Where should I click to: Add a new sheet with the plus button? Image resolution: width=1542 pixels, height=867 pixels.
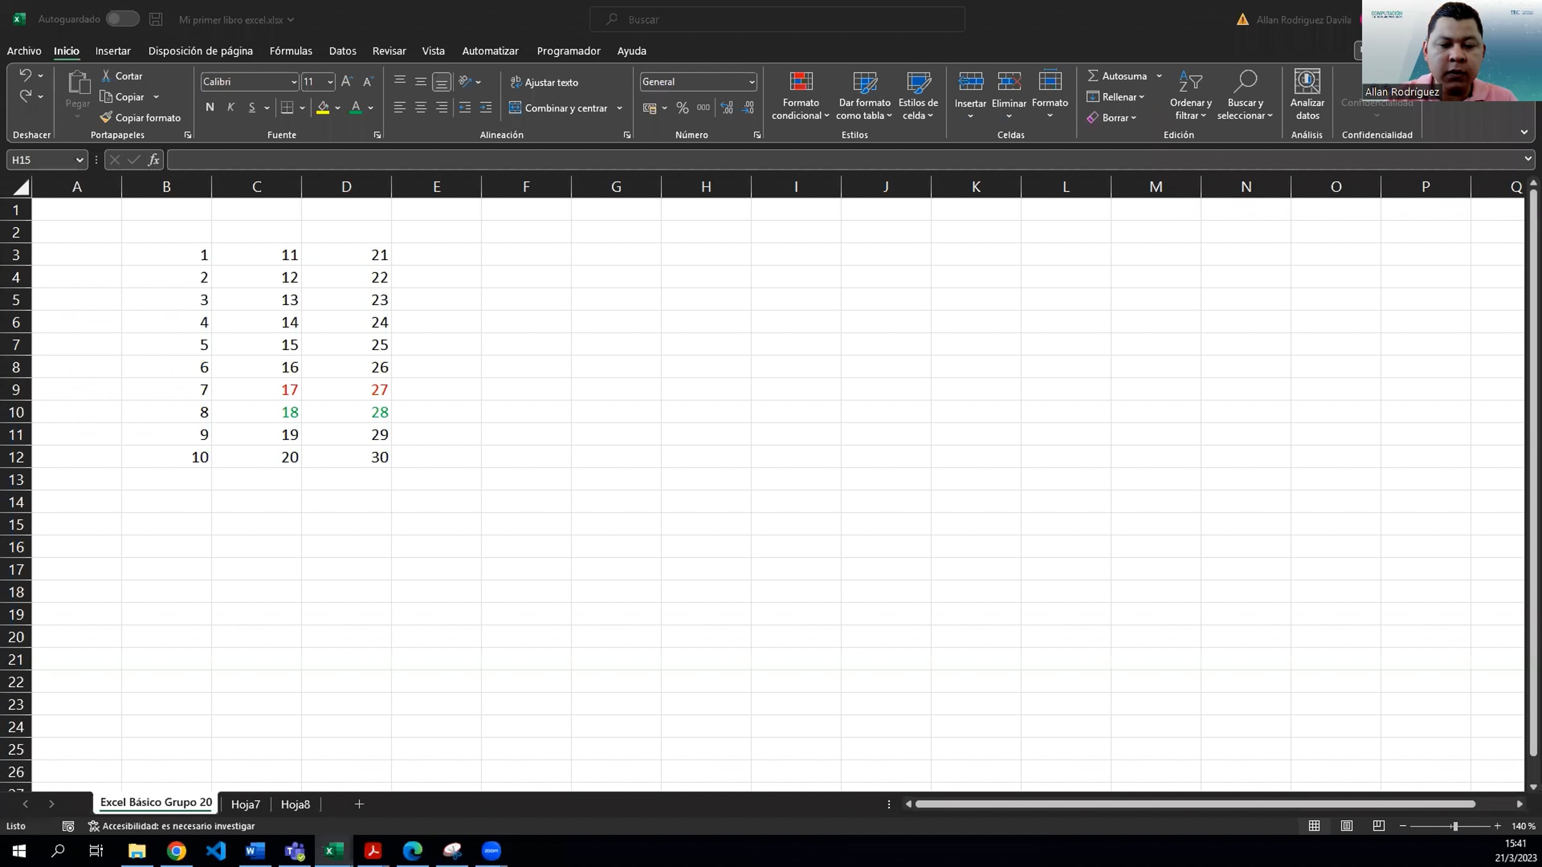359,804
